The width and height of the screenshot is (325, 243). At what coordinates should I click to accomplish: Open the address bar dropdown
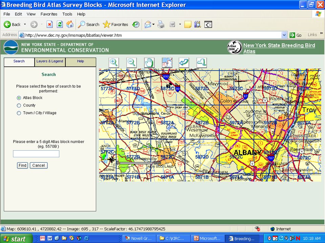284,35
